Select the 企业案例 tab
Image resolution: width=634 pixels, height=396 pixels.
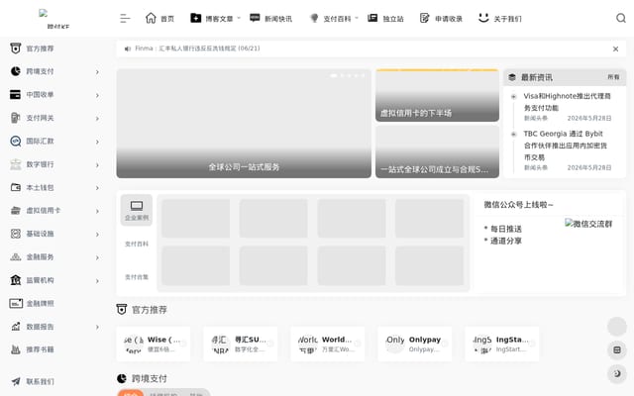click(x=137, y=210)
